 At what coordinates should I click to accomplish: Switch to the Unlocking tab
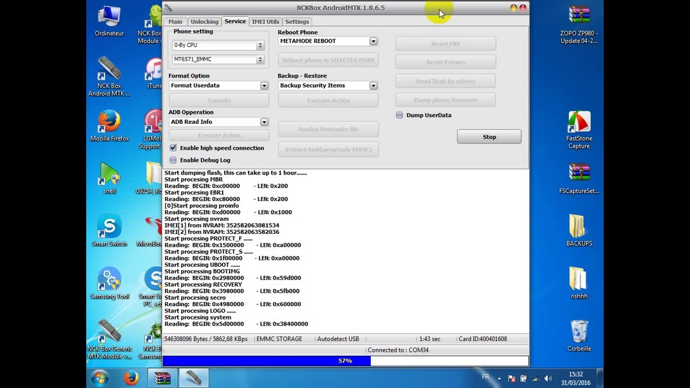pos(204,22)
